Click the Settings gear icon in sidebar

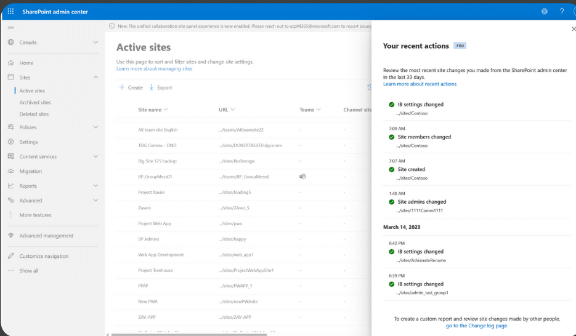point(10,142)
